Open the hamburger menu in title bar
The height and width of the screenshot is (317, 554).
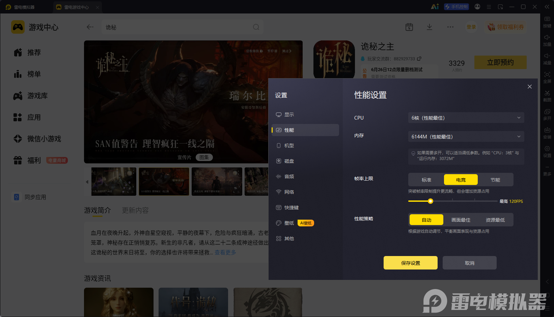coord(489,7)
